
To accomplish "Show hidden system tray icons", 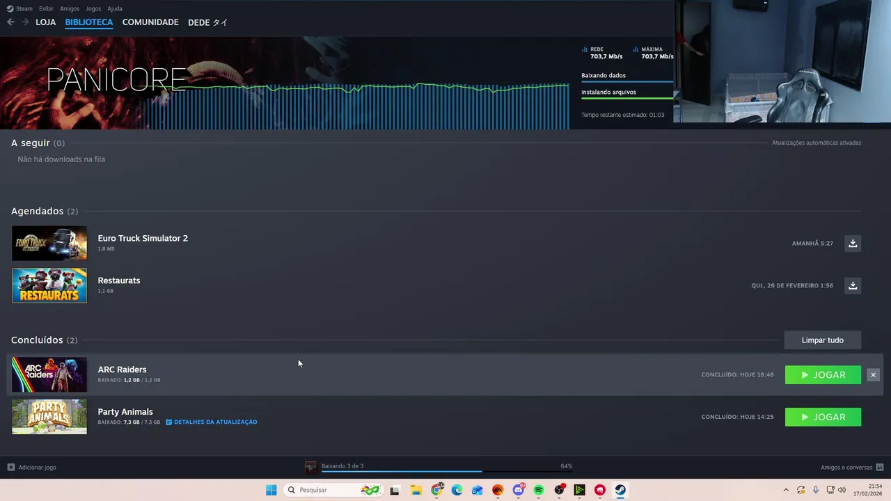I will 786,490.
